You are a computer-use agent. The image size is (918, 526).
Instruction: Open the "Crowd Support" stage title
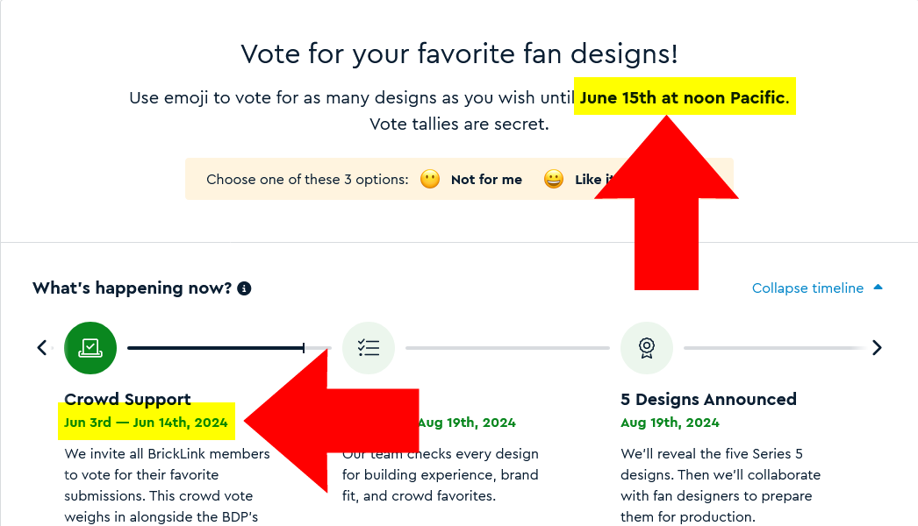[x=127, y=400]
